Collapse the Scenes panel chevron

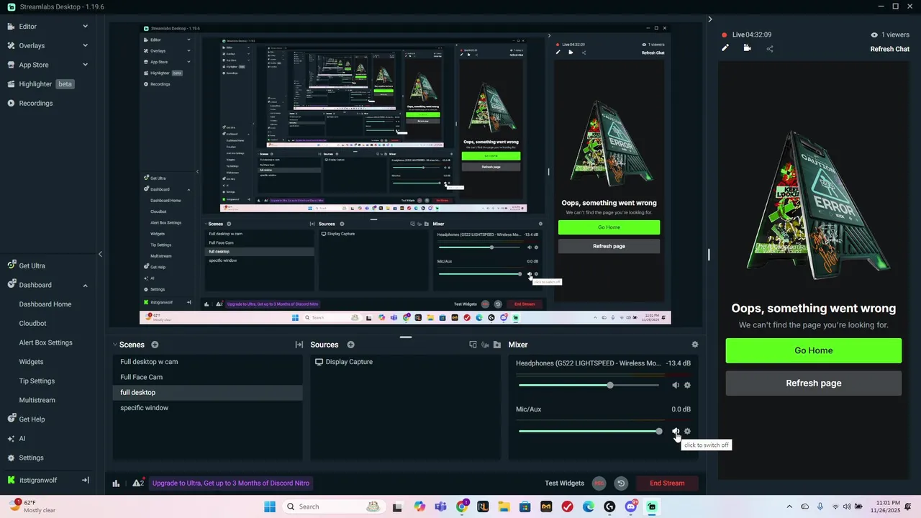pyautogui.click(x=115, y=345)
